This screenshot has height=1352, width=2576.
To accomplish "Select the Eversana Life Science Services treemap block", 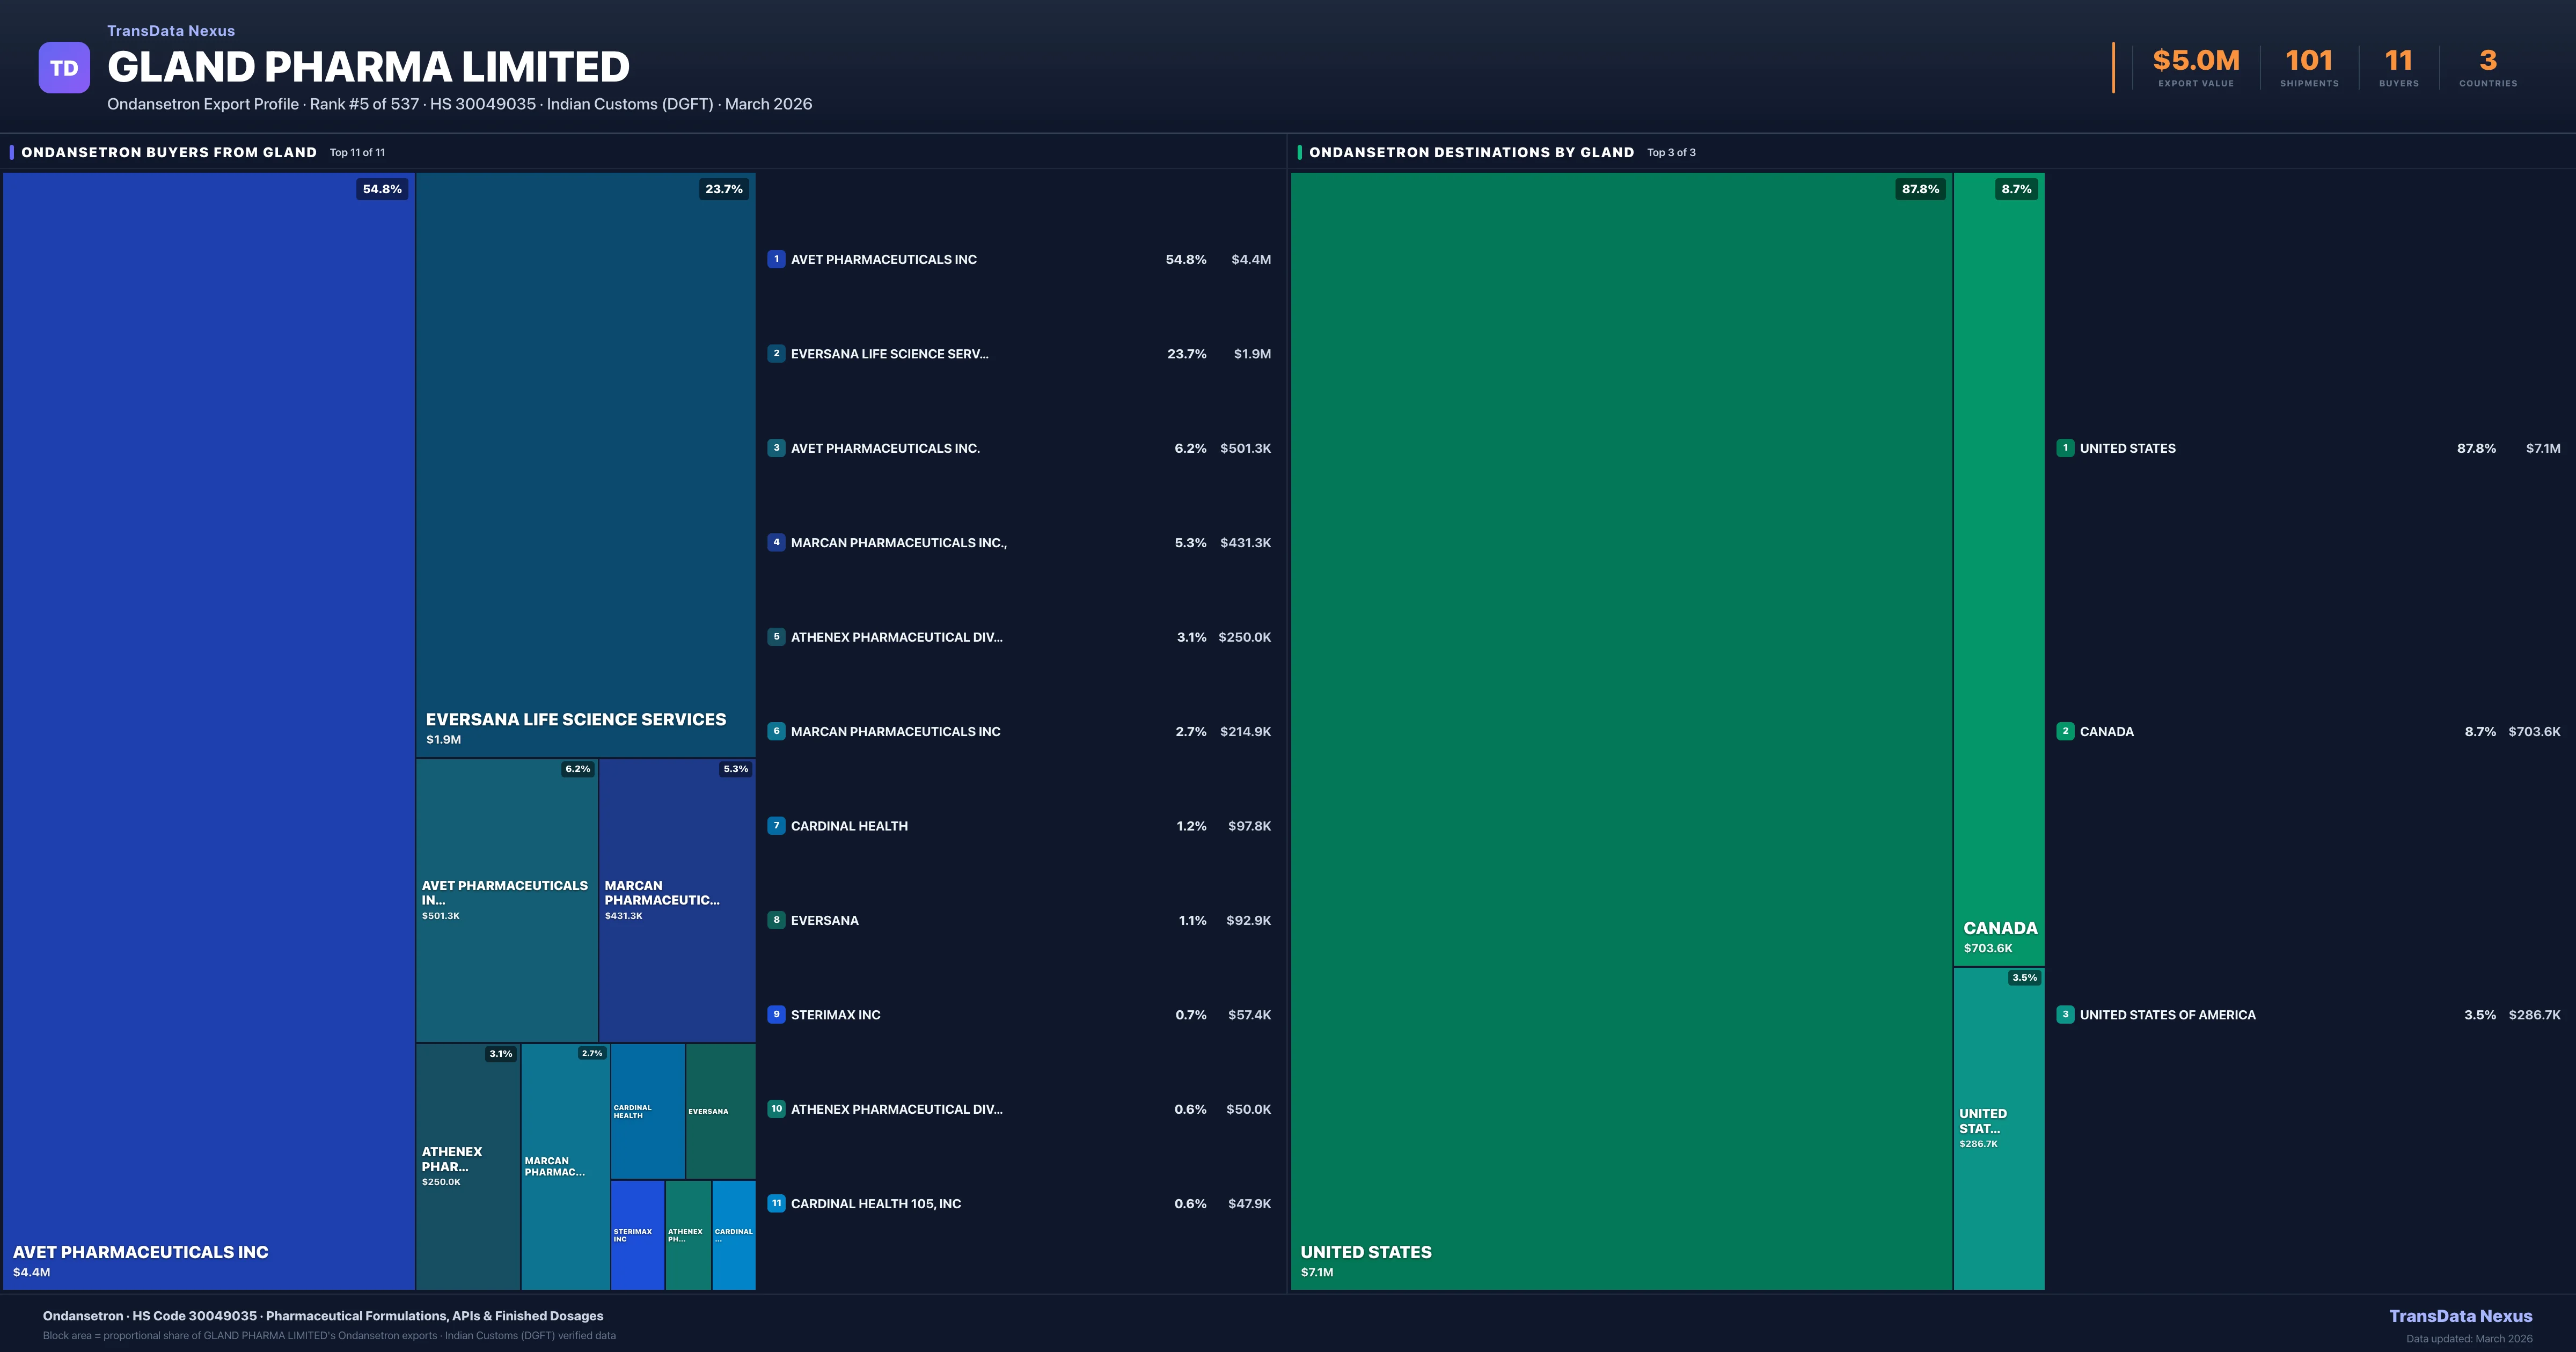I will pyautogui.click(x=585, y=465).
